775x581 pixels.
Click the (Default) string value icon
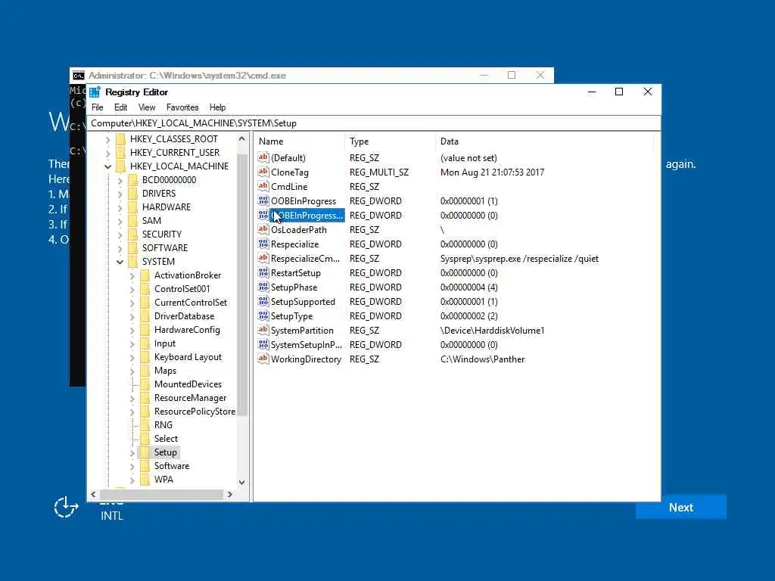(263, 157)
